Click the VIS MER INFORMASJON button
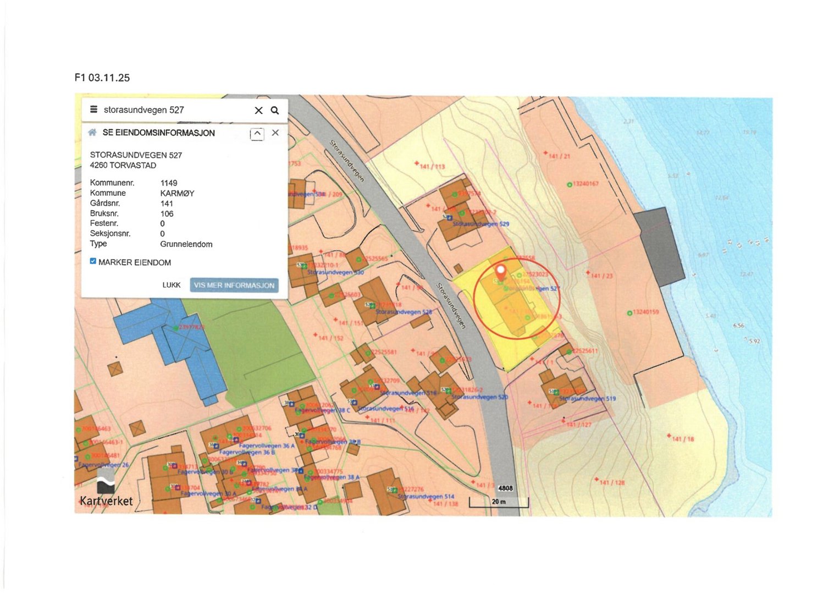 (234, 285)
